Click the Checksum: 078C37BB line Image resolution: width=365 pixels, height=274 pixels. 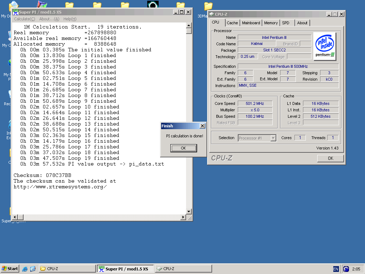42,175
